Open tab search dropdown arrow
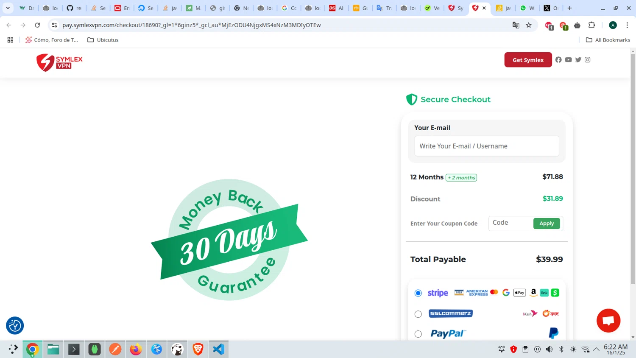This screenshot has height=358, width=636. pos(8,8)
